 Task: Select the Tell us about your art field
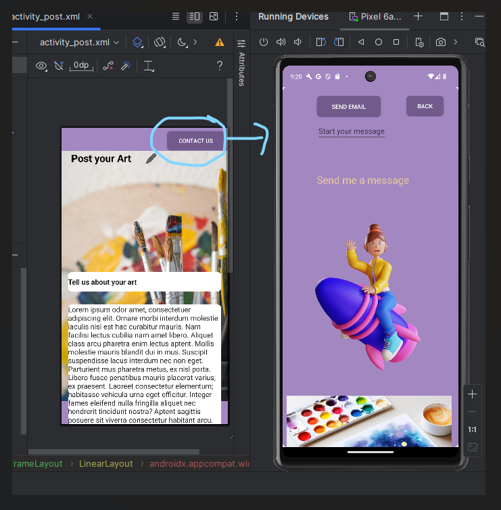tap(145, 282)
